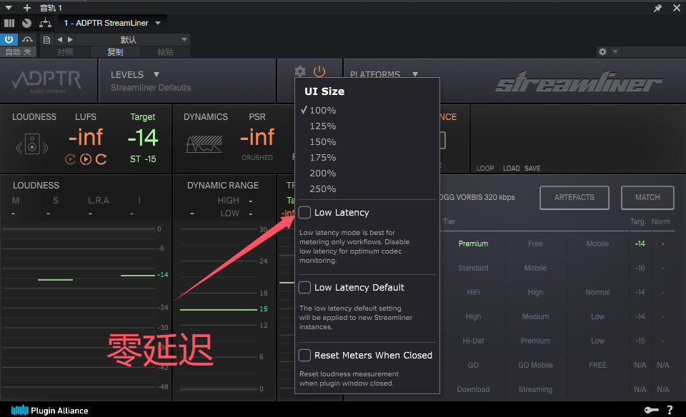Click the round knob icon in host toolbar
Screen dimensions: 686x417
click(x=26, y=23)
